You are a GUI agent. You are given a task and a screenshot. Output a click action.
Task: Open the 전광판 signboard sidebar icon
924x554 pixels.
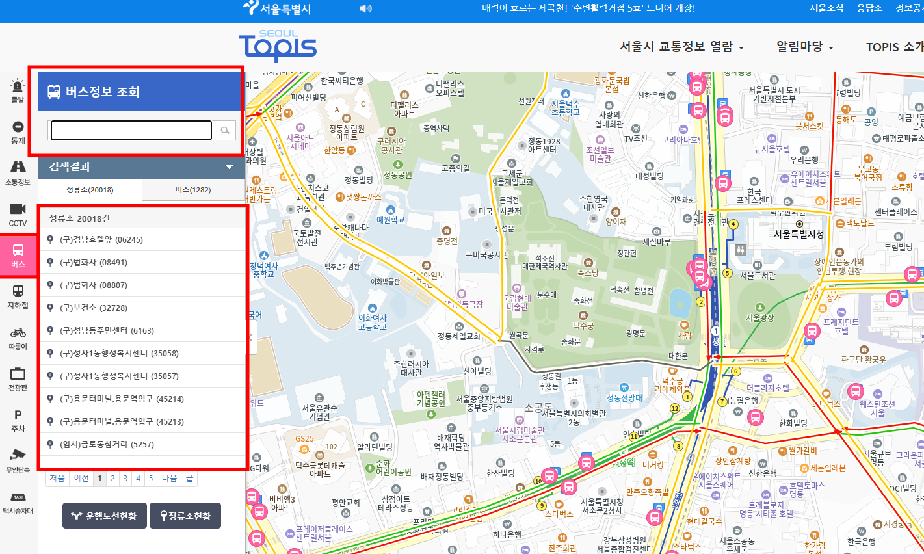tap(18, 379)
